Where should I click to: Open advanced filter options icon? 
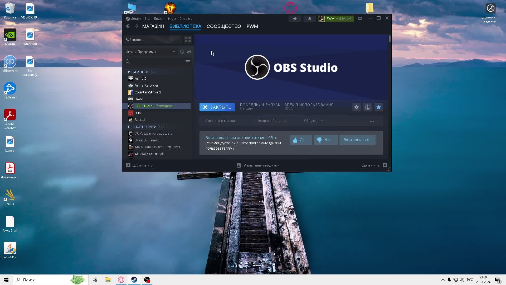pos(188,62)
